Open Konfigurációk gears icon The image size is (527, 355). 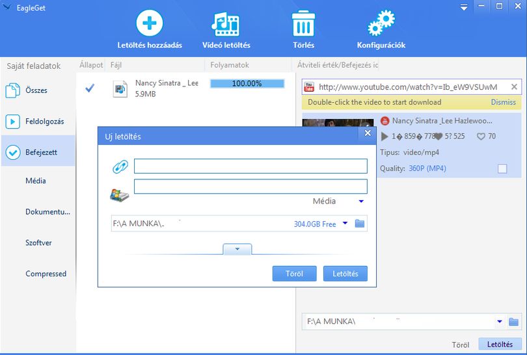coord(381,23)
